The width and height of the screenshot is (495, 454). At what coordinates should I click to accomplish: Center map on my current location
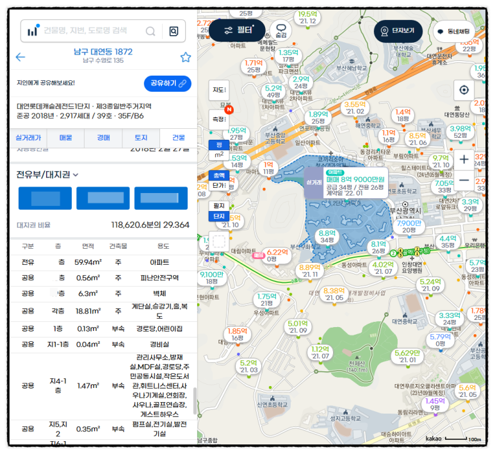(464, 90)
